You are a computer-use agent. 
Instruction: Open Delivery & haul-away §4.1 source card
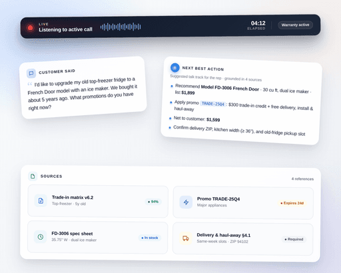pos(243,239)
